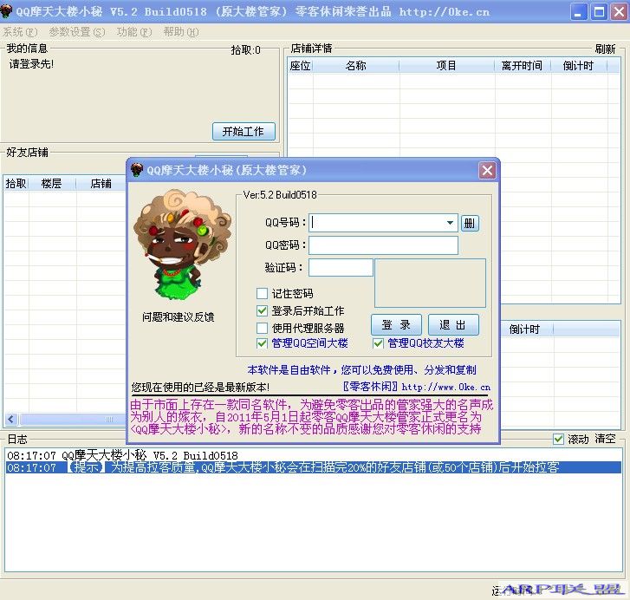Sort by 项目 column header
The width and height of the screenshot is (630, 600).
point(447,66)
